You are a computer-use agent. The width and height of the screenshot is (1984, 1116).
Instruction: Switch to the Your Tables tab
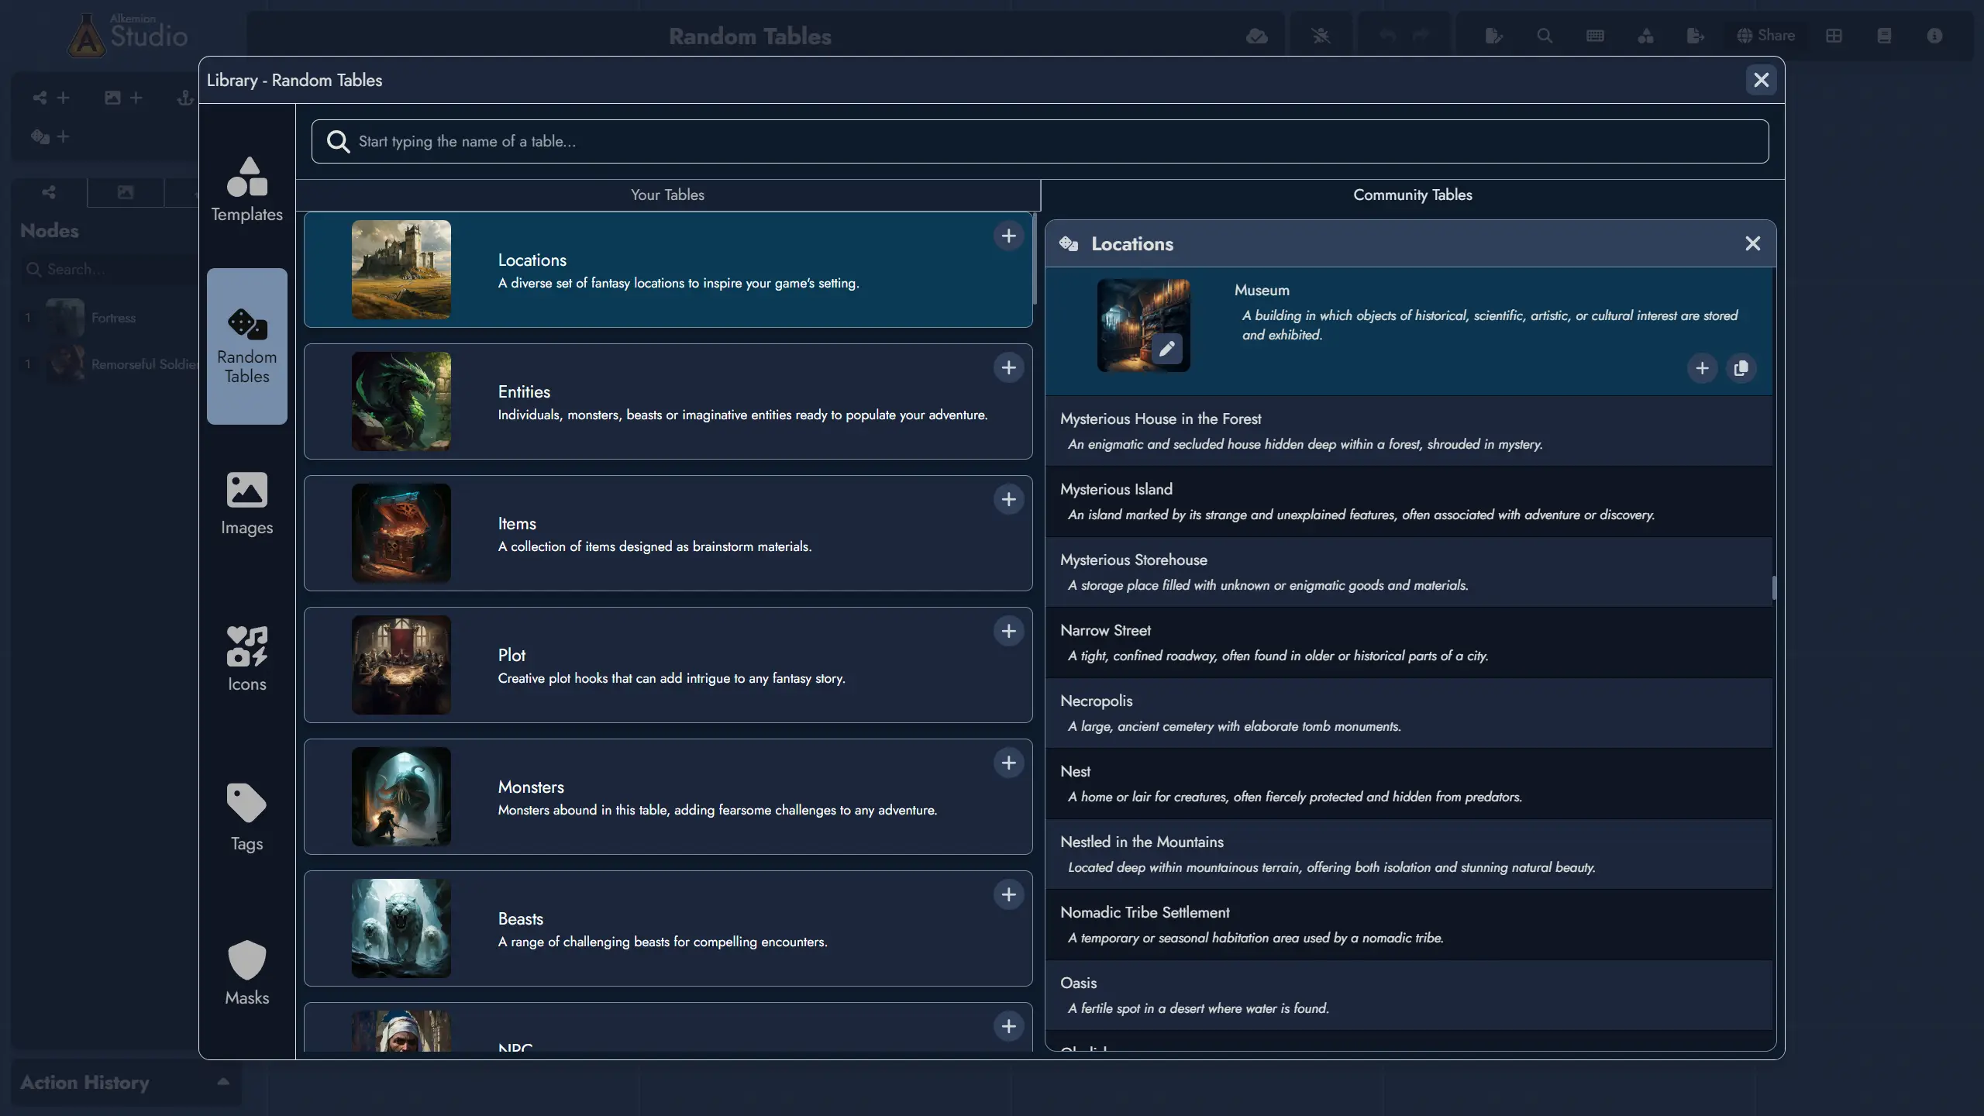point(668,195)
